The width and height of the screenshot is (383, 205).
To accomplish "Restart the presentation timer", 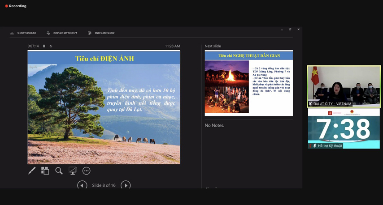I will click(51, 46).
